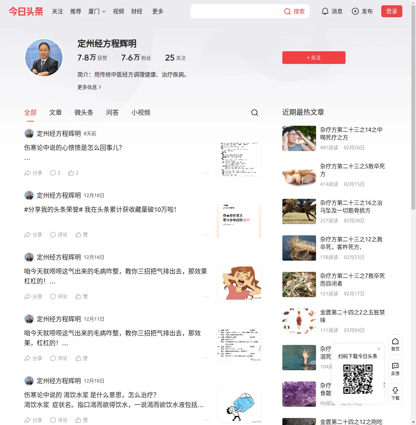The image size is (416, 425).
Task: Click the 今日头条 logo
Action: pos(26,11)
